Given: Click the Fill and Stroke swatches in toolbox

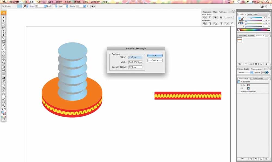Looking at the screenshot, I should 3,113.
